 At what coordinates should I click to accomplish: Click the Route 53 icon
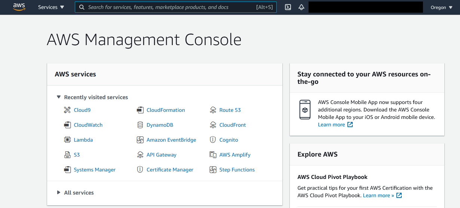click(x=213, y=110)
